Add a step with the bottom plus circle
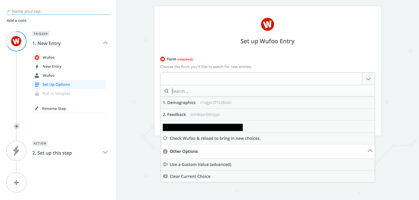Screen dimensions: 419x200 [x=16, y=183]
